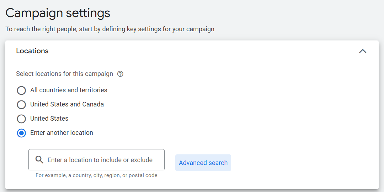
Task: Click the "United States and Canada" label text
Action: pos(67,104)
